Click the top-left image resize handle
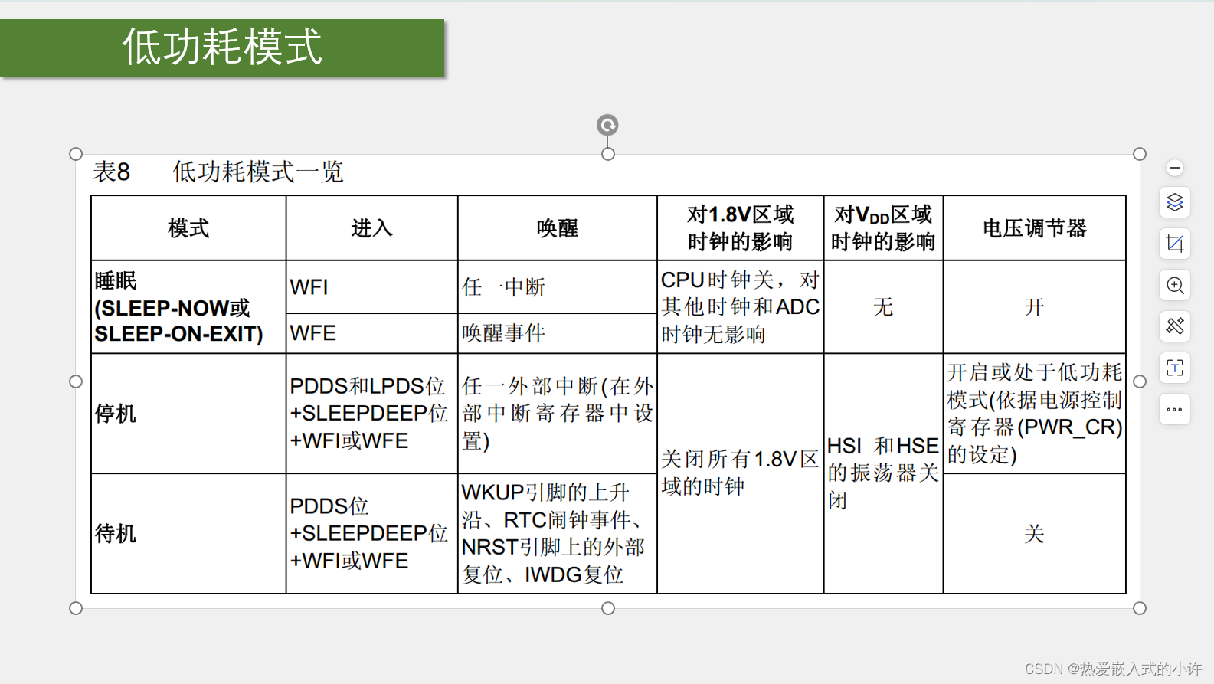 tap(76, 154)
